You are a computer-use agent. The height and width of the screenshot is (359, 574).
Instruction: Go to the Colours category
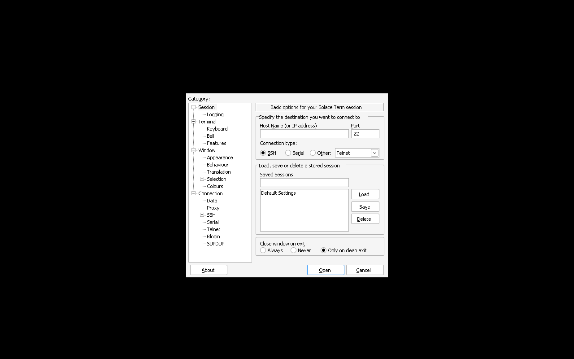coord(215,186)
